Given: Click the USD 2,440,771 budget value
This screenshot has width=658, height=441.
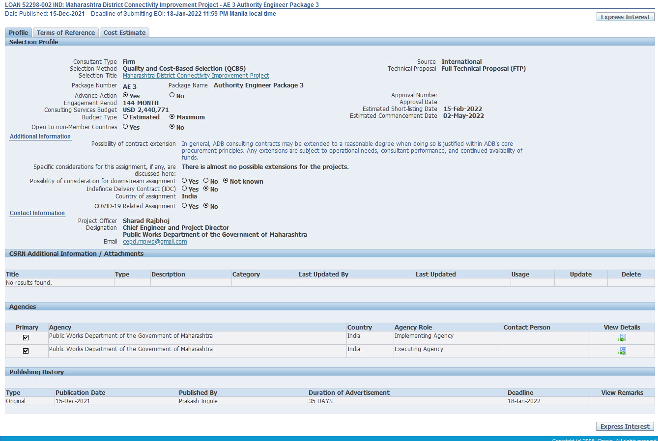Looking at the screenshot, I should point(145,110).
